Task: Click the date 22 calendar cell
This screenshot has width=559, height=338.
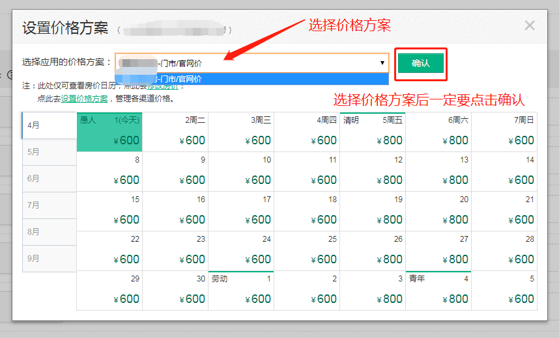Action: pos(109,251)
